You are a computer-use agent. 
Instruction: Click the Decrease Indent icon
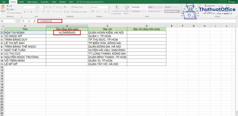point(65,12)
